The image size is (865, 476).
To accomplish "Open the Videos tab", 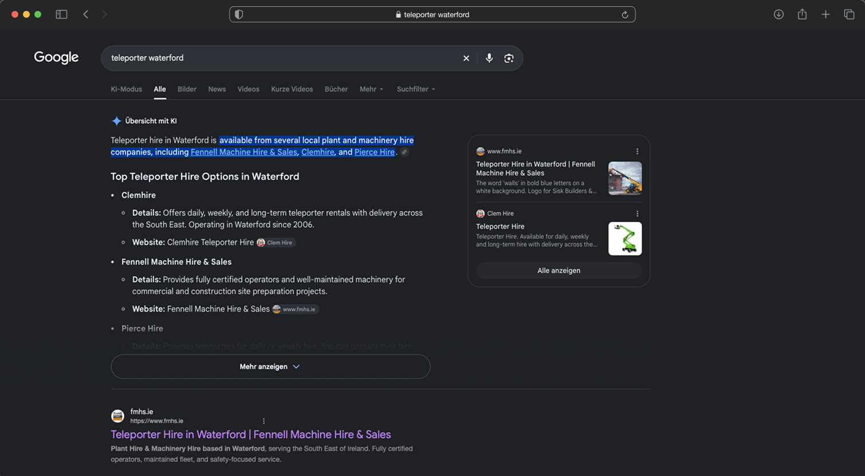I will (249, 89).
